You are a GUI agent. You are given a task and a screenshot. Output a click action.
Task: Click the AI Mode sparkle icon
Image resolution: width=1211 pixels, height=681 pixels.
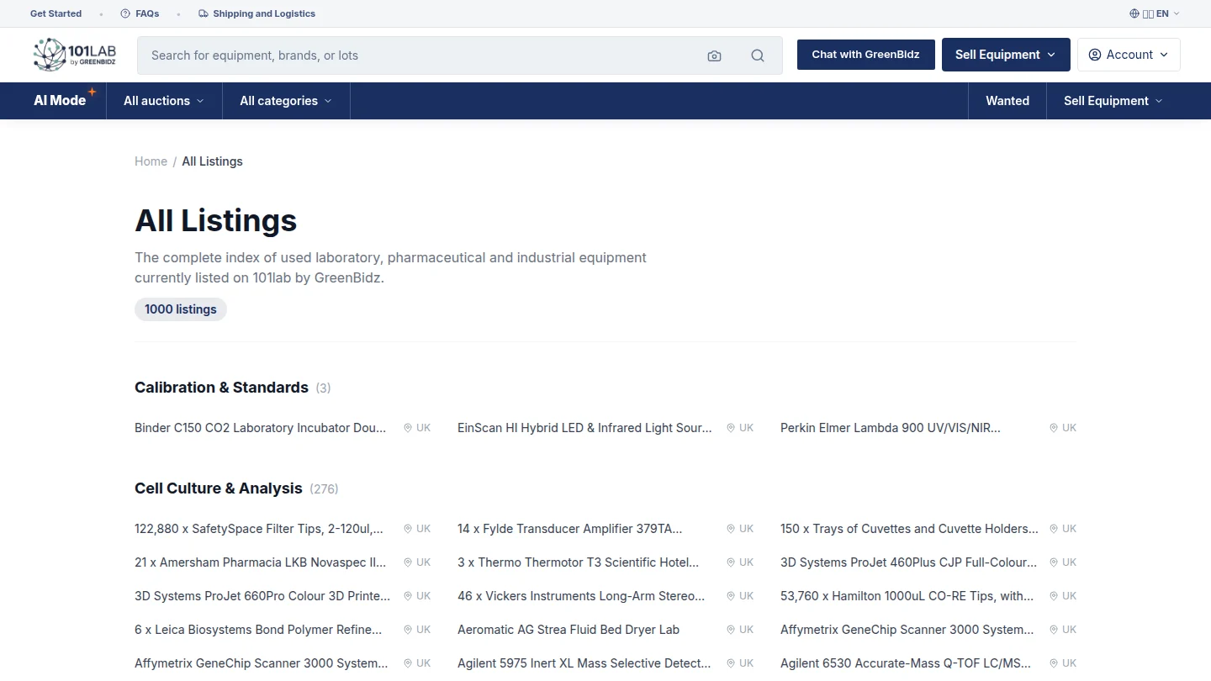pyautogui.click(x=92, y=92)
